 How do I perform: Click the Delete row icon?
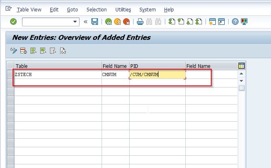tap(23, 51)
